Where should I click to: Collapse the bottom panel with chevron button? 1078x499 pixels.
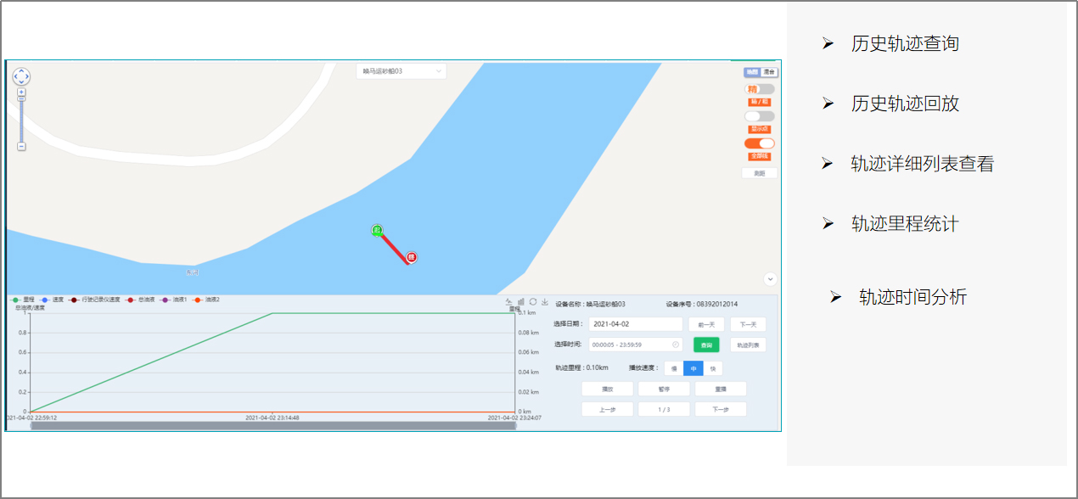point(770,278)
